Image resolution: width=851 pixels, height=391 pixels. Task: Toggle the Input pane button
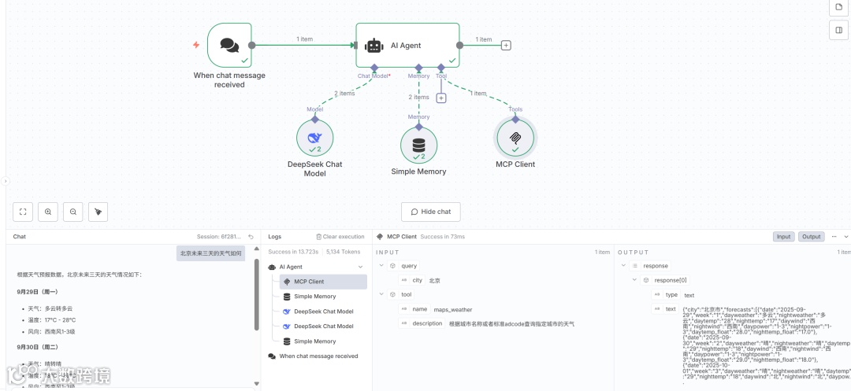point(784,237)
